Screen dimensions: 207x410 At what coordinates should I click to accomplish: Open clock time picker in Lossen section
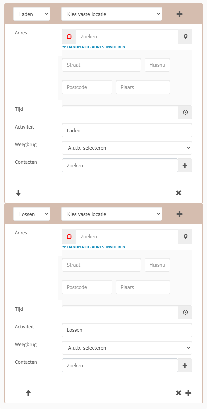tap(185, 312)
